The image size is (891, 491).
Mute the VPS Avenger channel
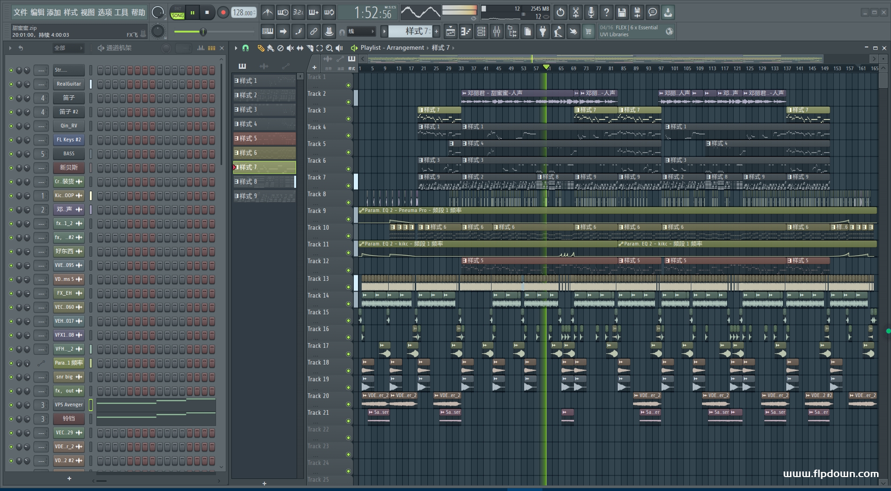(11, 405)
